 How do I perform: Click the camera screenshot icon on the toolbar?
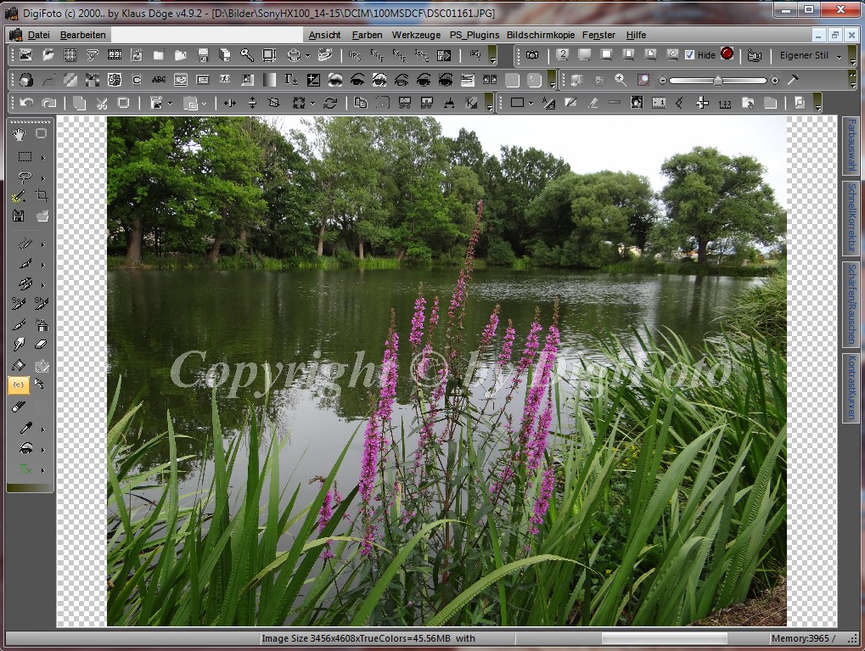[x=531, y=55]
